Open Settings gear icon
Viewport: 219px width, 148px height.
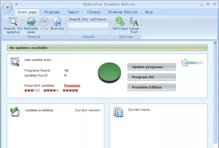pos(120,21)
